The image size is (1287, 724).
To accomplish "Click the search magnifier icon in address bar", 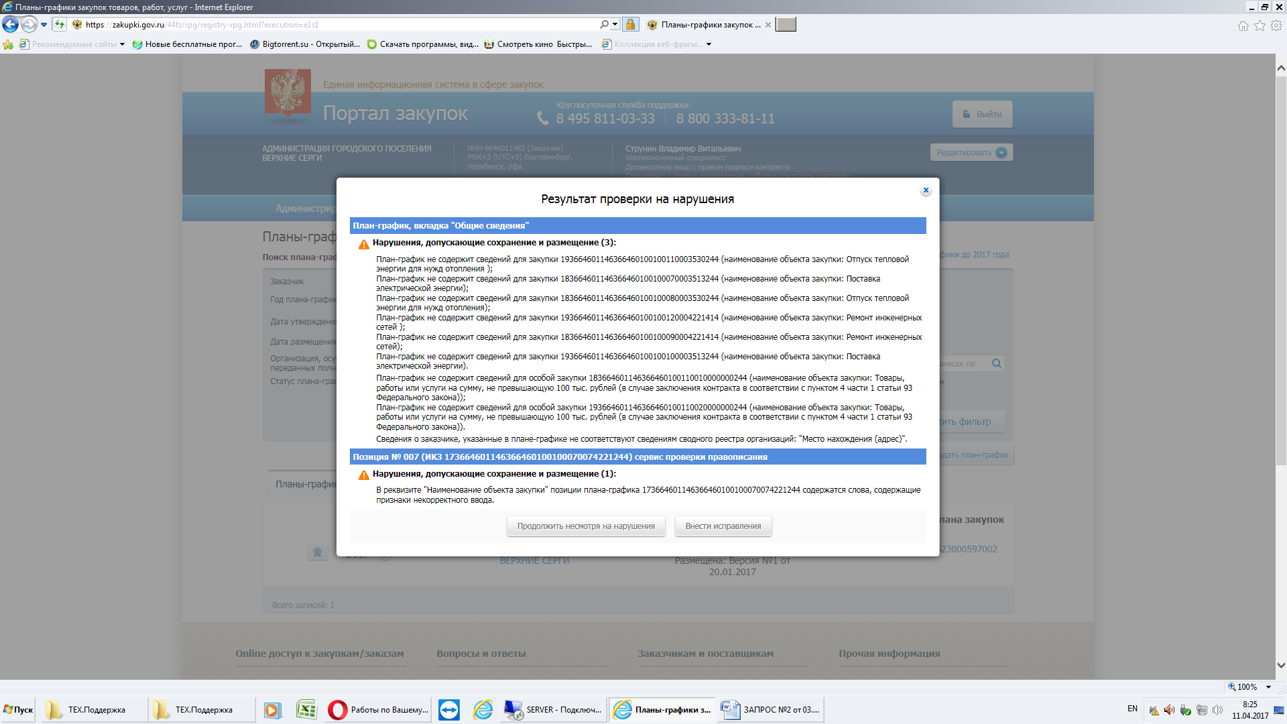I will pyautogui.click(x=604, y=25).
